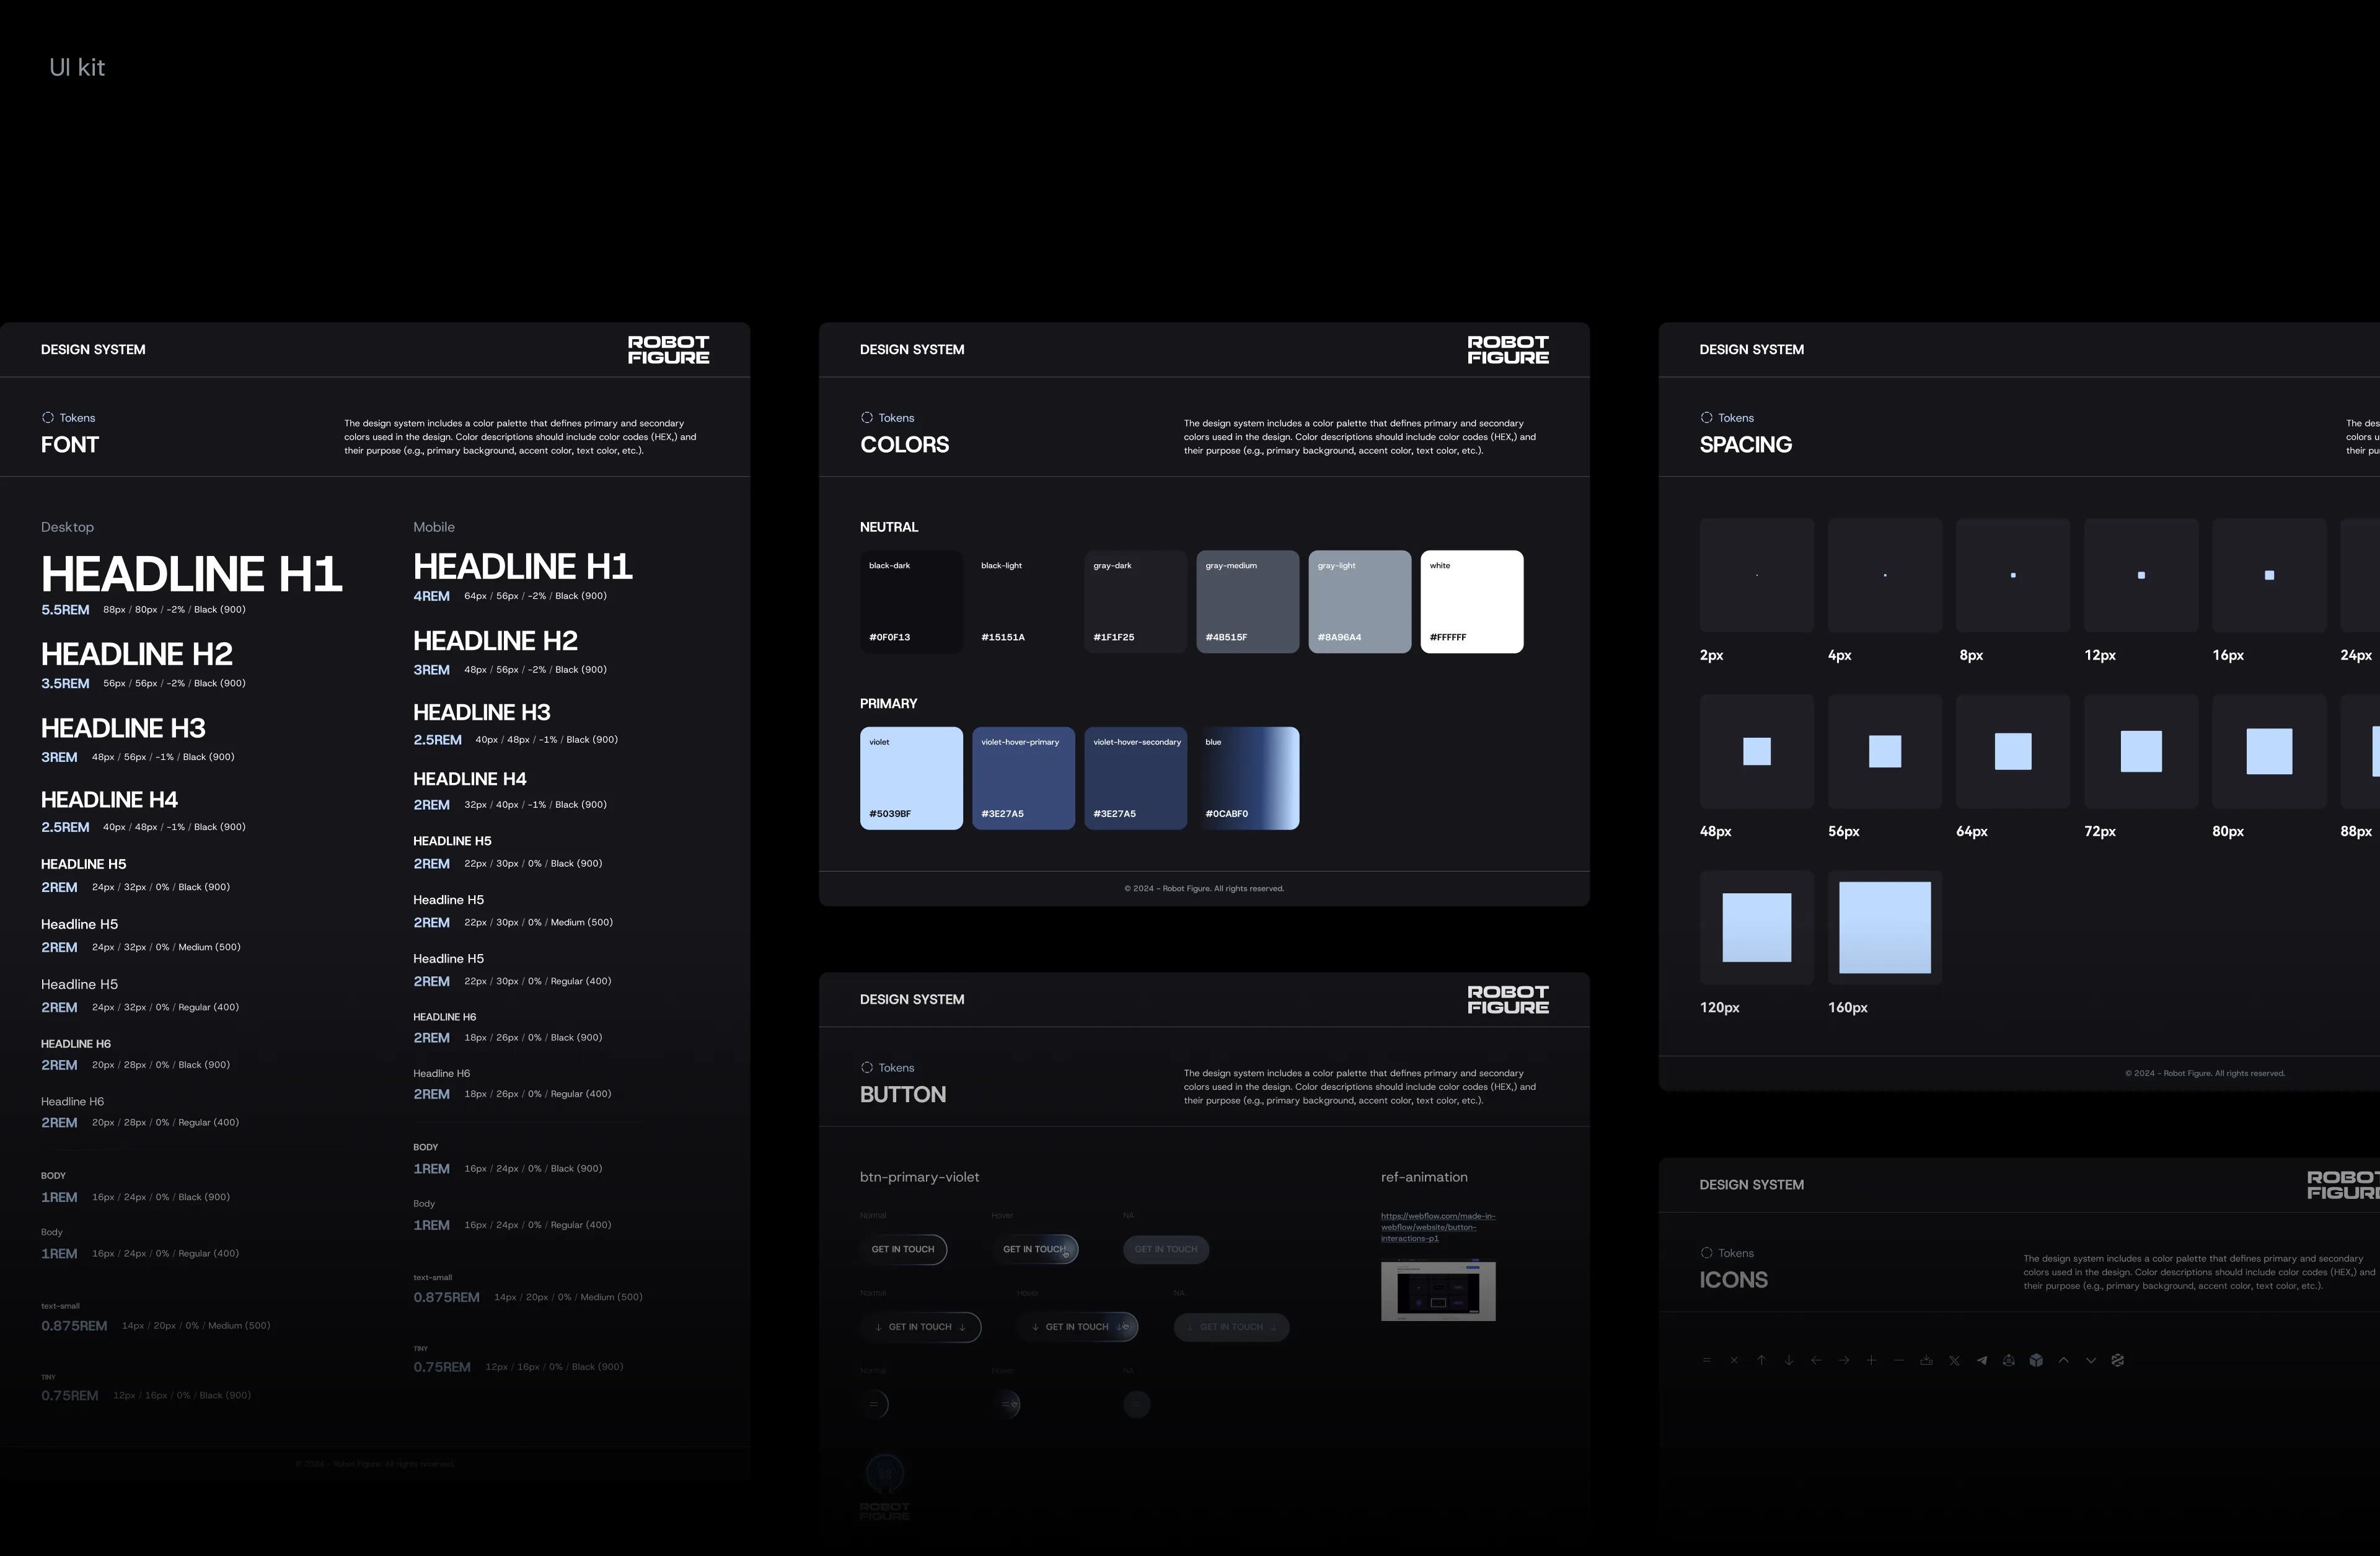Click the circular nodes icon beside the cube
The height and width of the screenshot is (1556, 2380).
[x=2008, y=1360]
